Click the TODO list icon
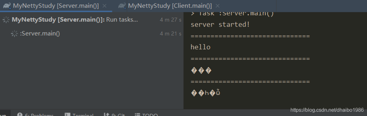The height and width of the screenshot is (116, 367). click(137, 115)
